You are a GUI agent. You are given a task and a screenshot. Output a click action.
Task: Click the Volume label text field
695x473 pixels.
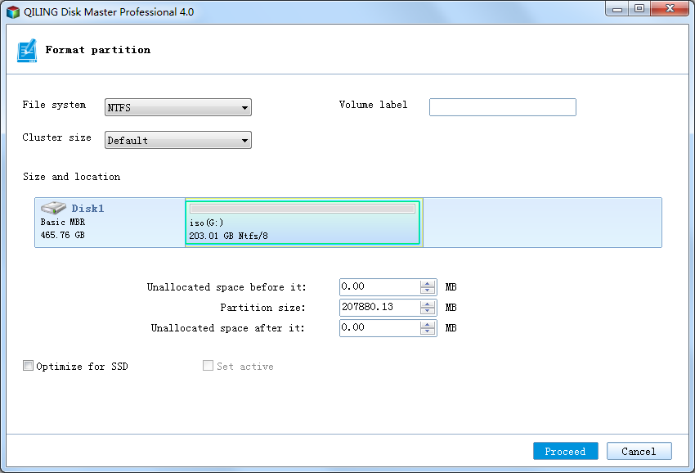503,107
